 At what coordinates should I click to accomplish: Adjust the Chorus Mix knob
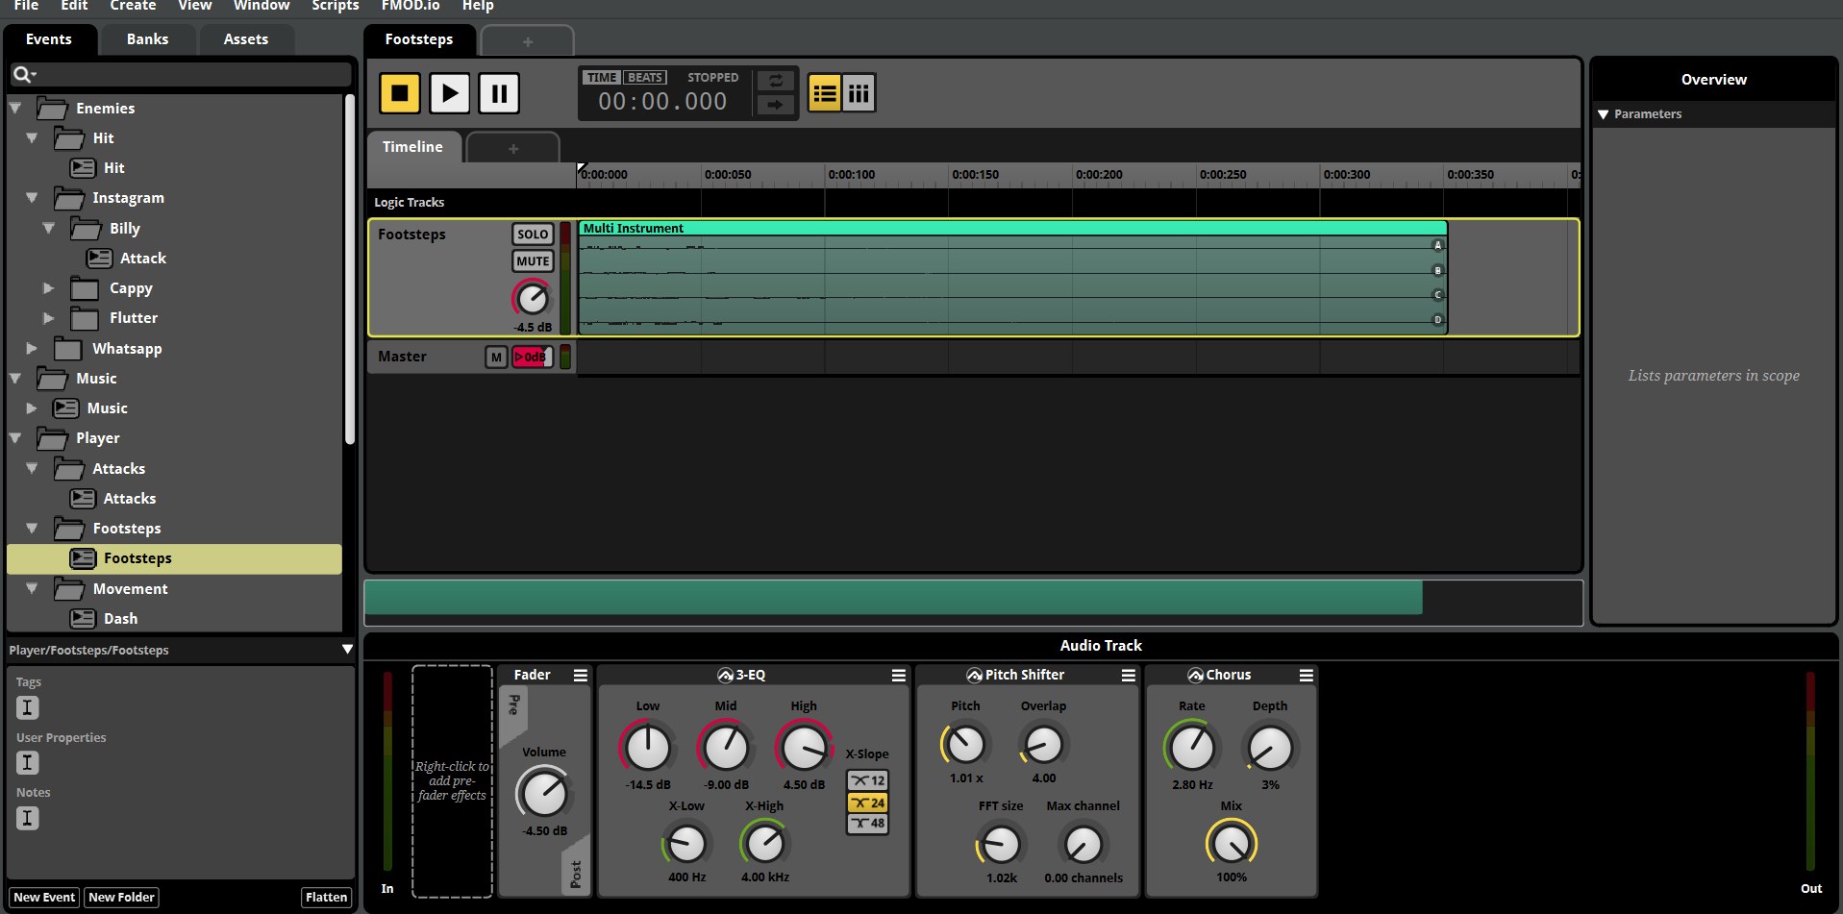(1232, 844)
